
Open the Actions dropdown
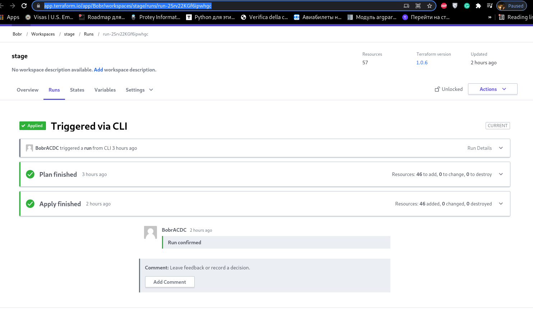[493, 89]
